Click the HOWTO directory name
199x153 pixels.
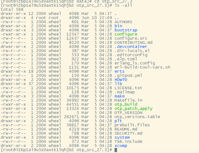(121, 80)
